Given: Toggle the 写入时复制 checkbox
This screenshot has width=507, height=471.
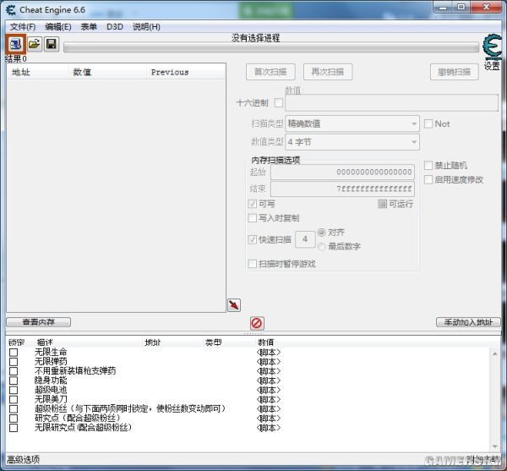Looking at the screenshot, I should [x=252, y=218].
